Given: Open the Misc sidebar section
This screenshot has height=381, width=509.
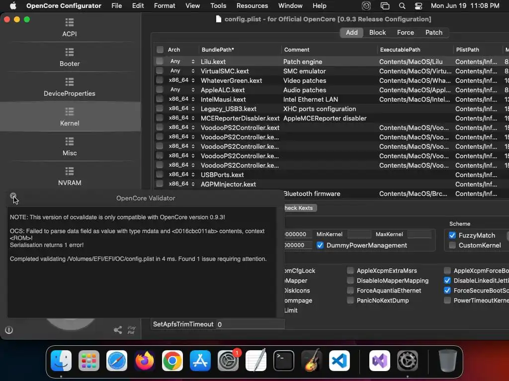Looking at the screenshot, I should [70, 146].
